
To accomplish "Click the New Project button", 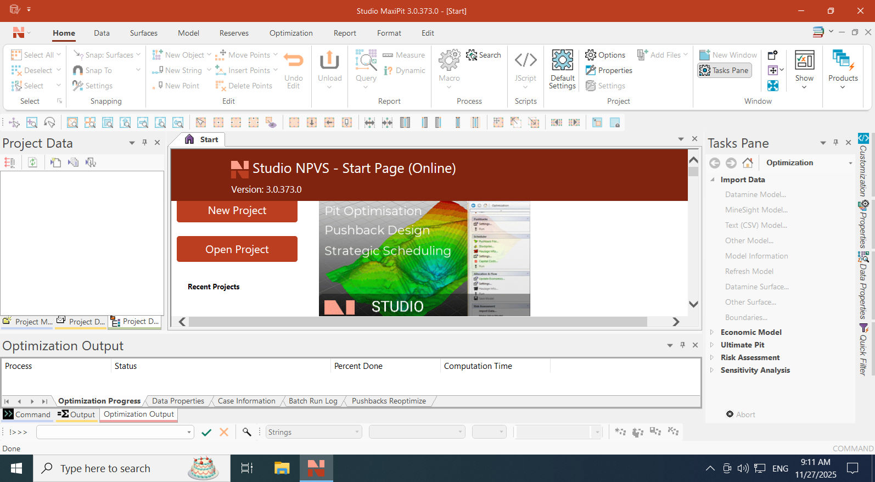I will pos(237,211).
